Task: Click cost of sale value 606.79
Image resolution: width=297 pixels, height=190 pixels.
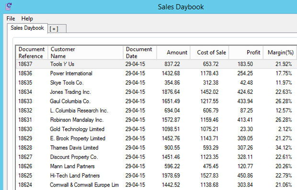Action: click(x=211, y=111)
